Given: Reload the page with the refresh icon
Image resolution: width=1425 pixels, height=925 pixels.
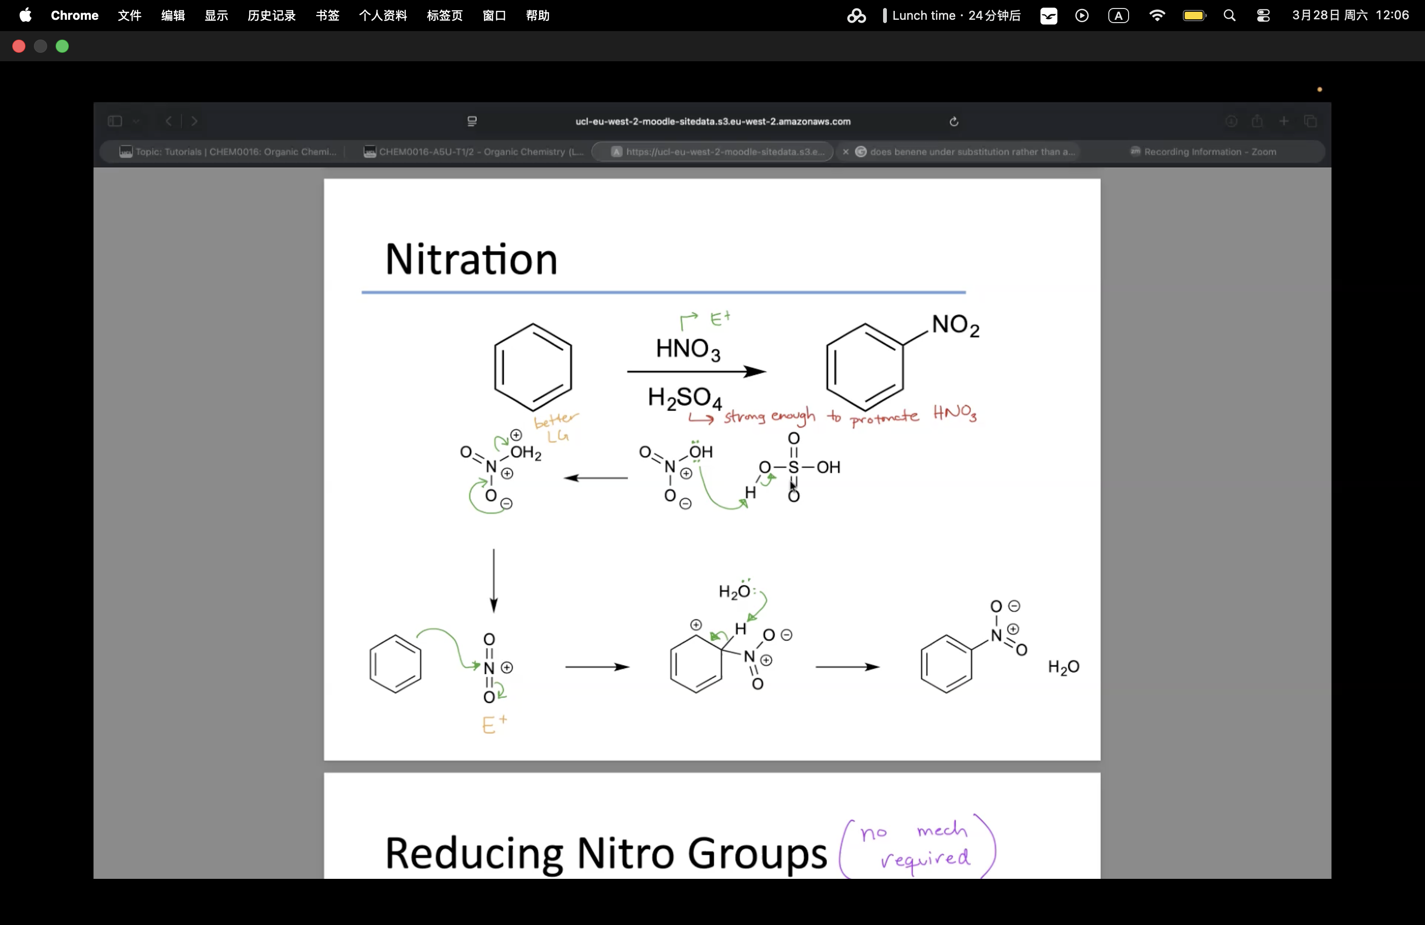Looking at the screenshot, I should click(x=954, y=122).
